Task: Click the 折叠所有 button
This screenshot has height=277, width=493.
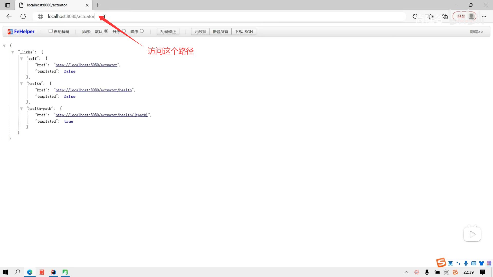Action: coord(220,32)
